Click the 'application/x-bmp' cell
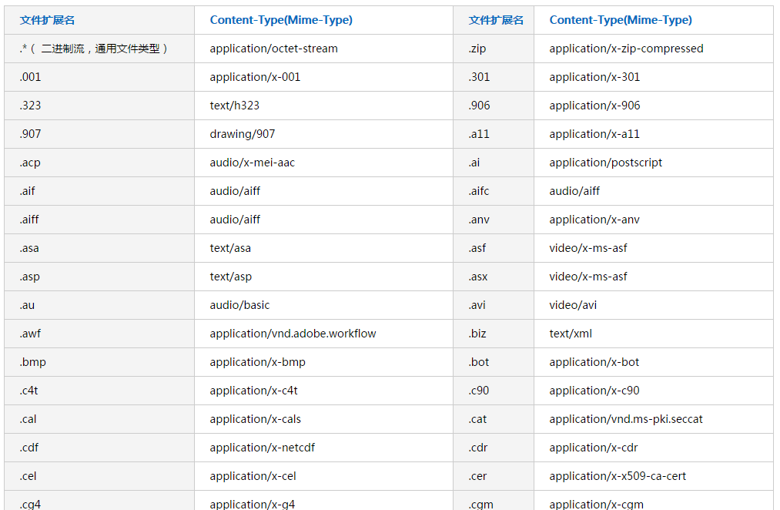Screen dimensions: 780x510 point(323,362)
